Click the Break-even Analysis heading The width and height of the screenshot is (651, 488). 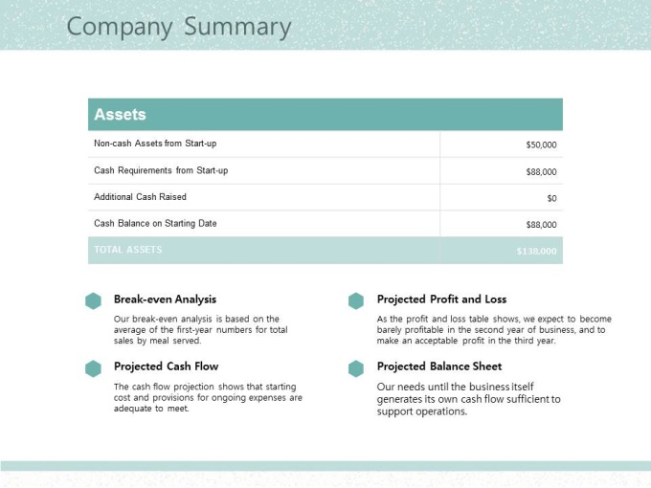[165, 299]
